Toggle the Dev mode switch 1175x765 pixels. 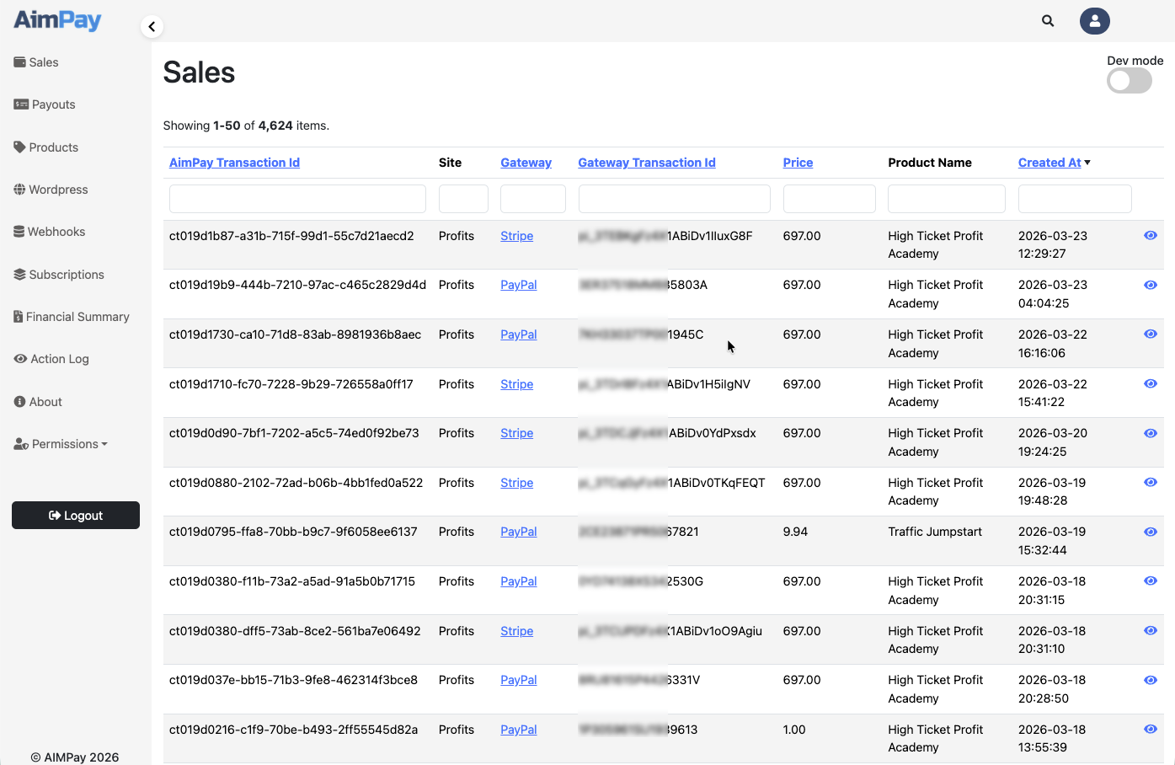click(1130, 81)
